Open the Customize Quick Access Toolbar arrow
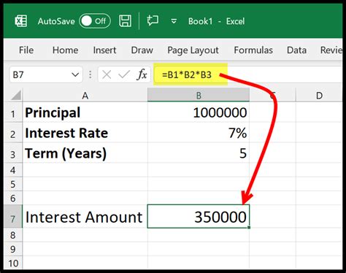 coord(174,21)
